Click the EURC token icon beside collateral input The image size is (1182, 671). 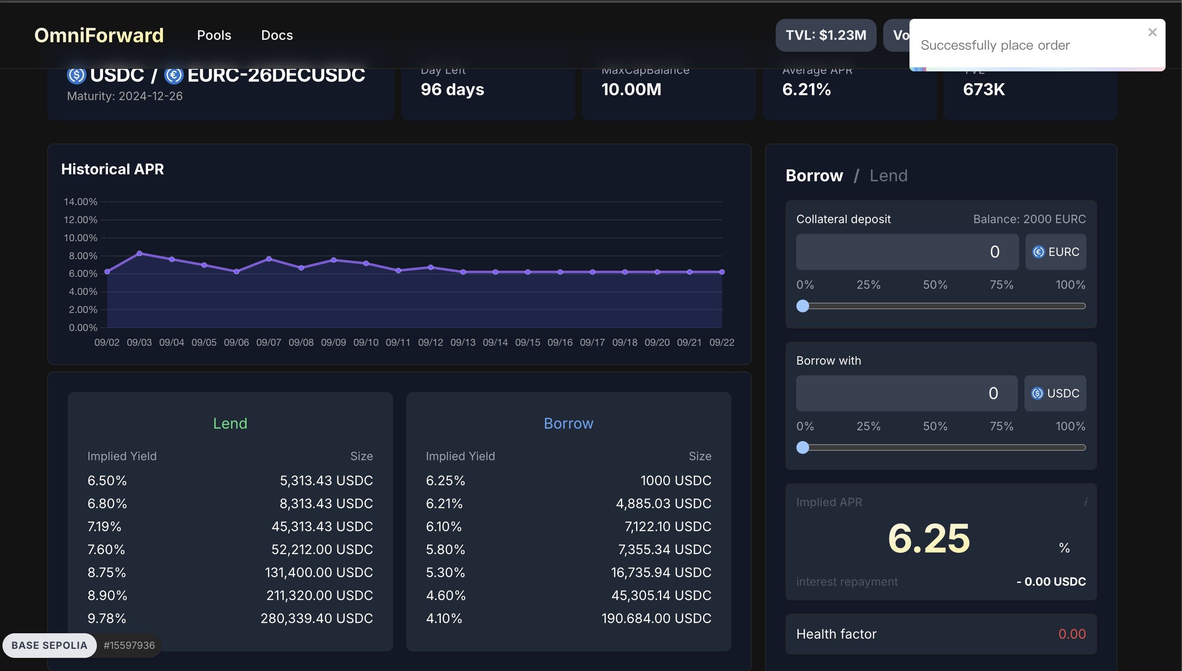tap(1038, 252)
